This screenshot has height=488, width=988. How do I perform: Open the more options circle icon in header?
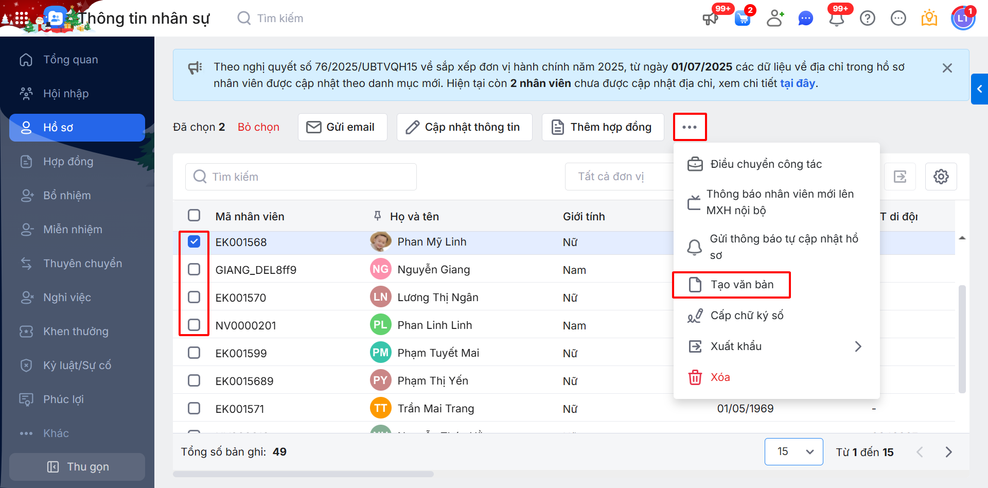point(898,19)
